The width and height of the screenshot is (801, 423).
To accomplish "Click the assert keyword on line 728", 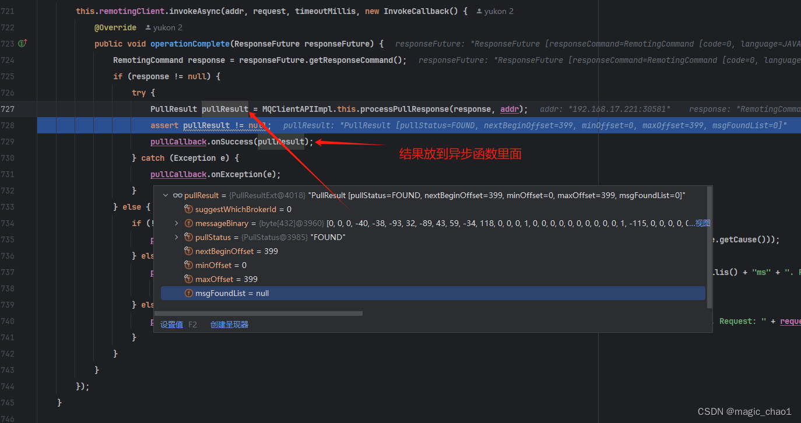I will [164, 125].
